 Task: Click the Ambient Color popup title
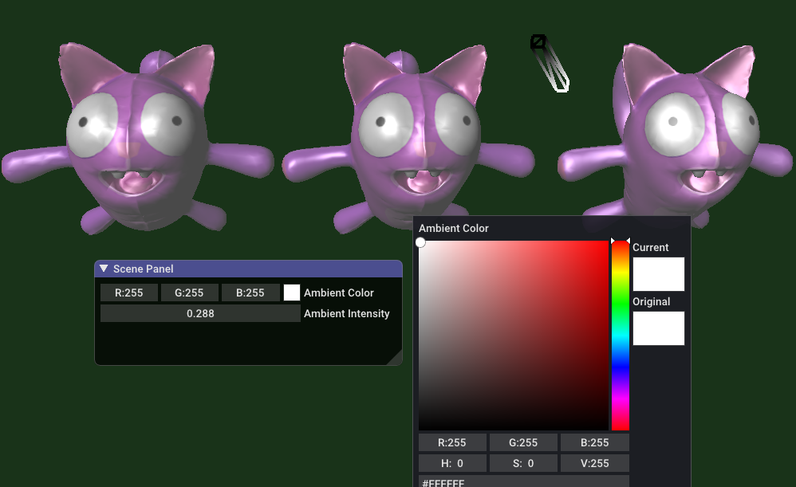point(453,228)
